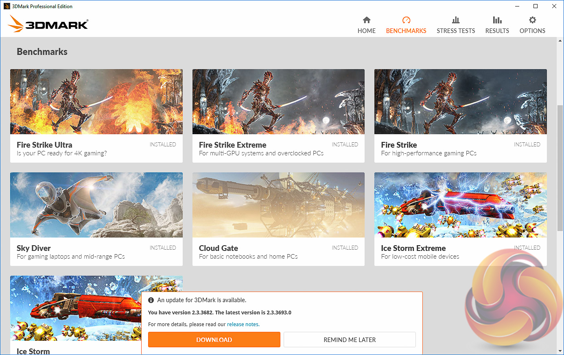Click the 3DMark title bar app icon
This screenshot has width=564, height=355.
coord(7,6)
